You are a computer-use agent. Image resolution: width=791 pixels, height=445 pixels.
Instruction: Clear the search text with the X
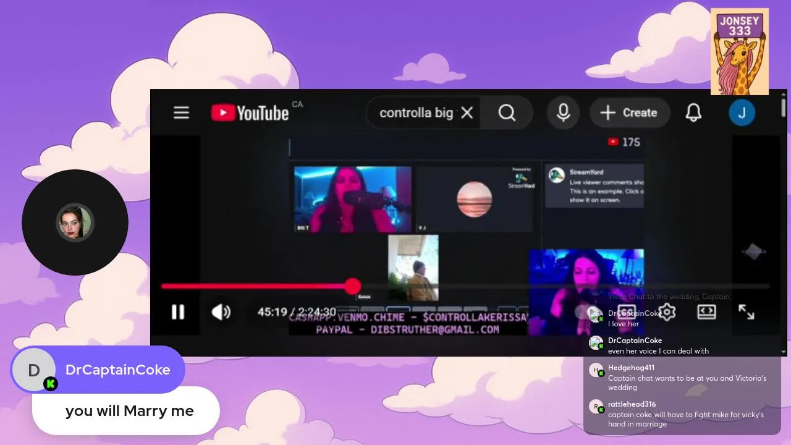pyautogui.click(x=467, y=112)
